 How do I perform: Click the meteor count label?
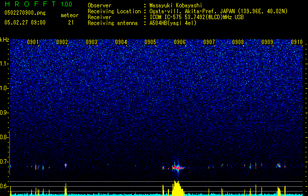[70, 15]
